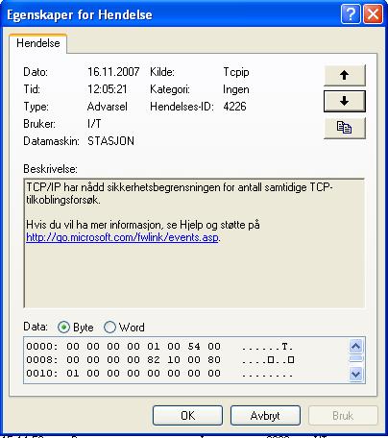Click the help question mark button
Viewport: 388px width, 438px height.
pyautogui.click(x=351, y=14)
